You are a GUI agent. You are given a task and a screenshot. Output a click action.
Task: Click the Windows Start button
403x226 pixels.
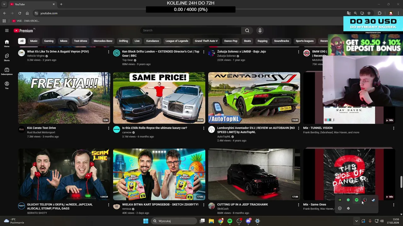click(145, 221)
